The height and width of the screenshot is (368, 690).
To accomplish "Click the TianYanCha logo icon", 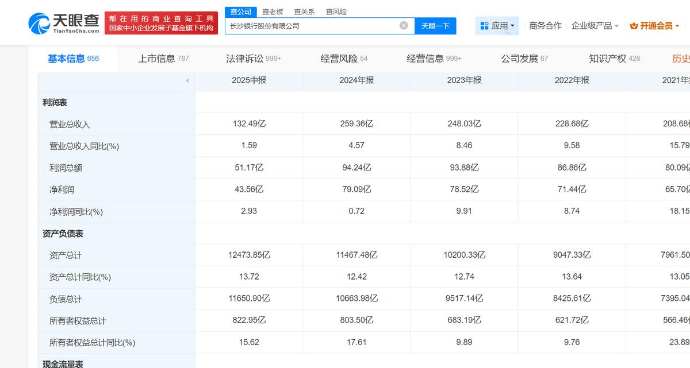I will (x=39, y=23).
